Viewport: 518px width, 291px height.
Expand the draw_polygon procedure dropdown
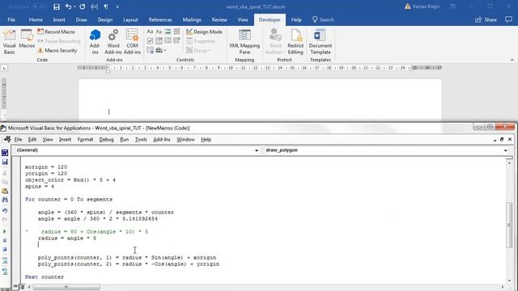[506, 150]
